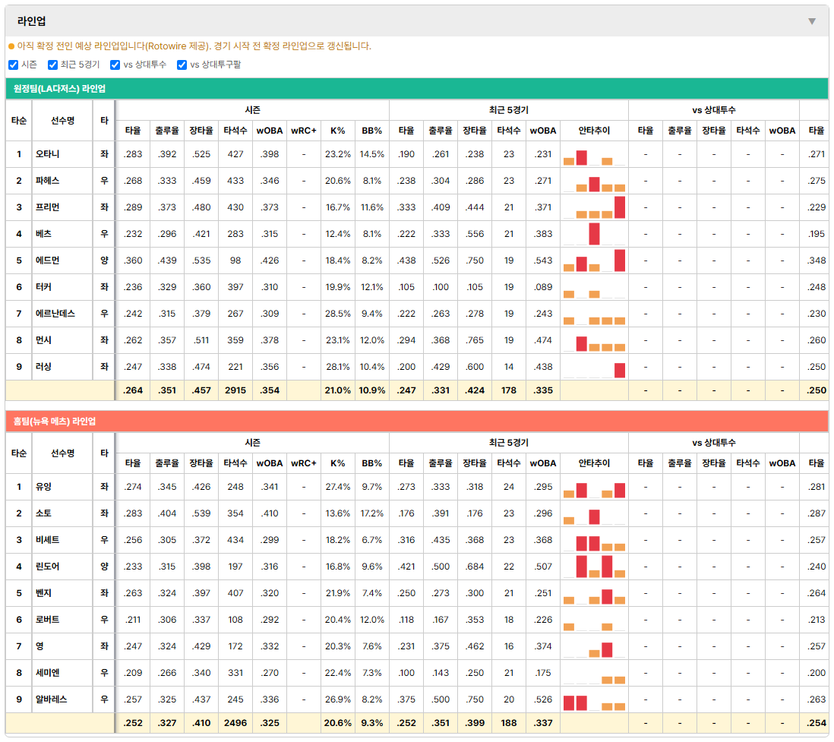Uncheck the 시즌 checkbox

(x=14, y=65)
